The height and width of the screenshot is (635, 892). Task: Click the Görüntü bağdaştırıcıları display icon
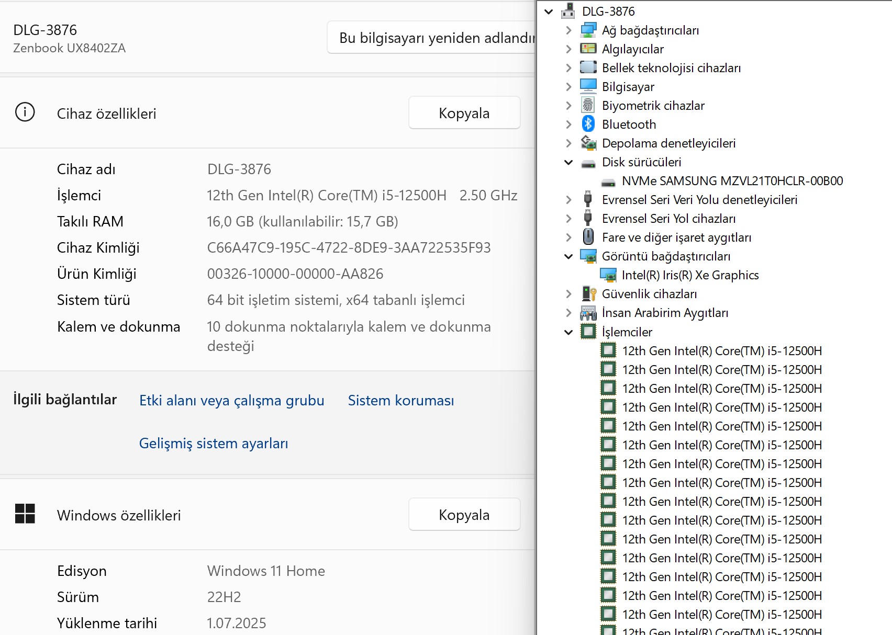pyautogui.click(x=588, y=256)
